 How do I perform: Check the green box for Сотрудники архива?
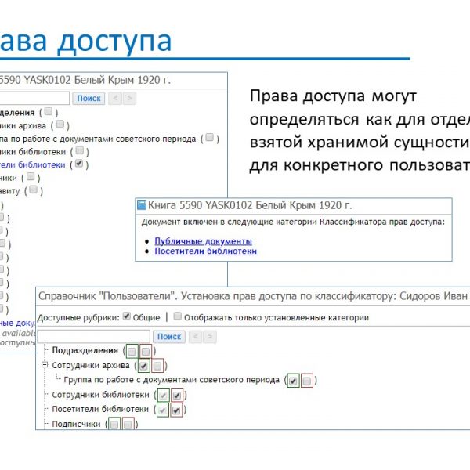tap(143, 366)
